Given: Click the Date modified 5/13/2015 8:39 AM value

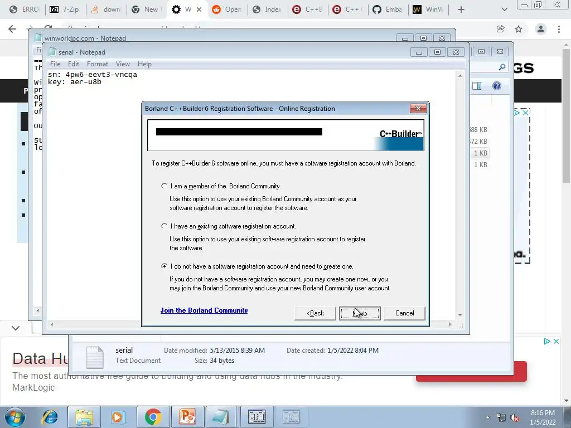Looking at the screenshot, I should [237, 351].
